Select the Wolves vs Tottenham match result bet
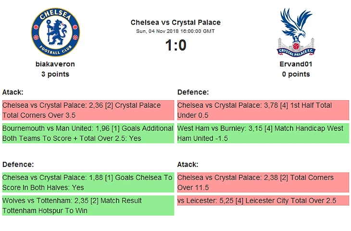 tap(88, 205)
